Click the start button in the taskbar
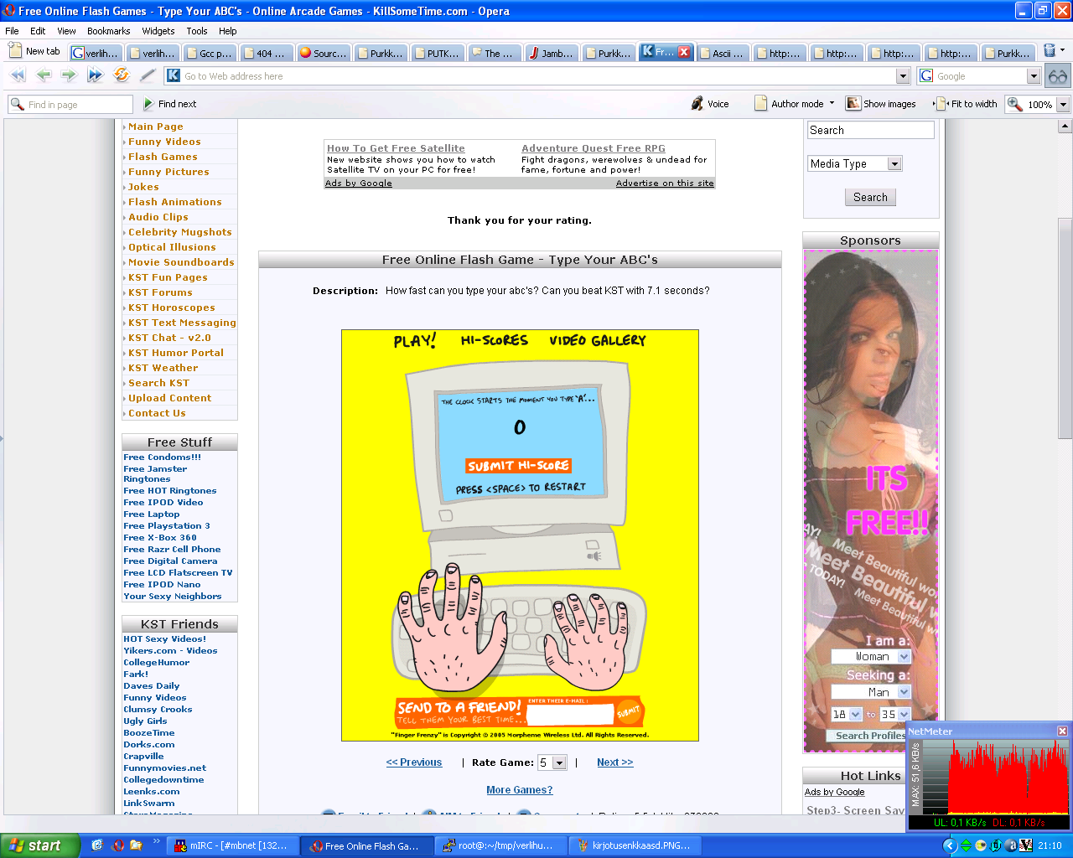This screenshot has height=858, width=1073. coord(40,845)
